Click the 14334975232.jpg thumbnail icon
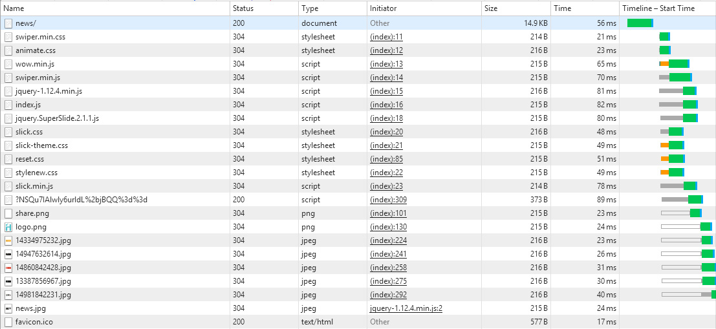Viewport: 716px width, 329px height. (8, 240)
